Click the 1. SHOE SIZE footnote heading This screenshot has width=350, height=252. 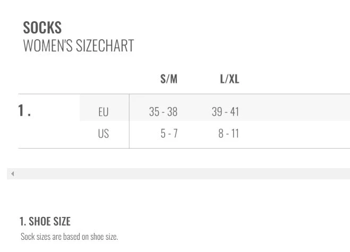click(45, 221)
